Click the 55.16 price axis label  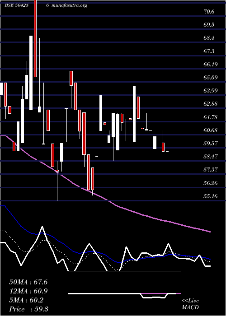click(211, 196)
